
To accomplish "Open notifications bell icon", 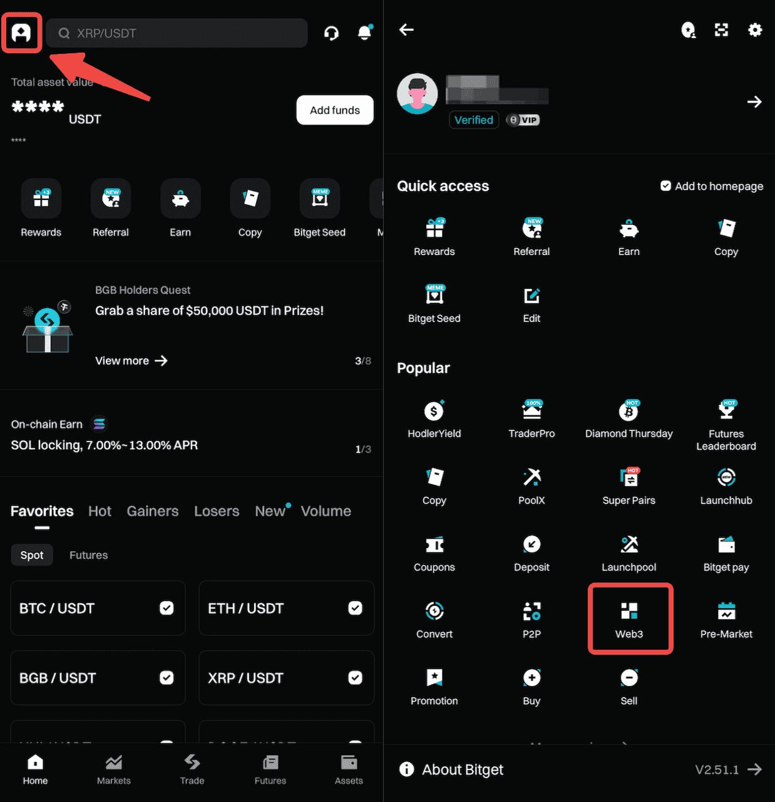I will click(x=364, y=33).
